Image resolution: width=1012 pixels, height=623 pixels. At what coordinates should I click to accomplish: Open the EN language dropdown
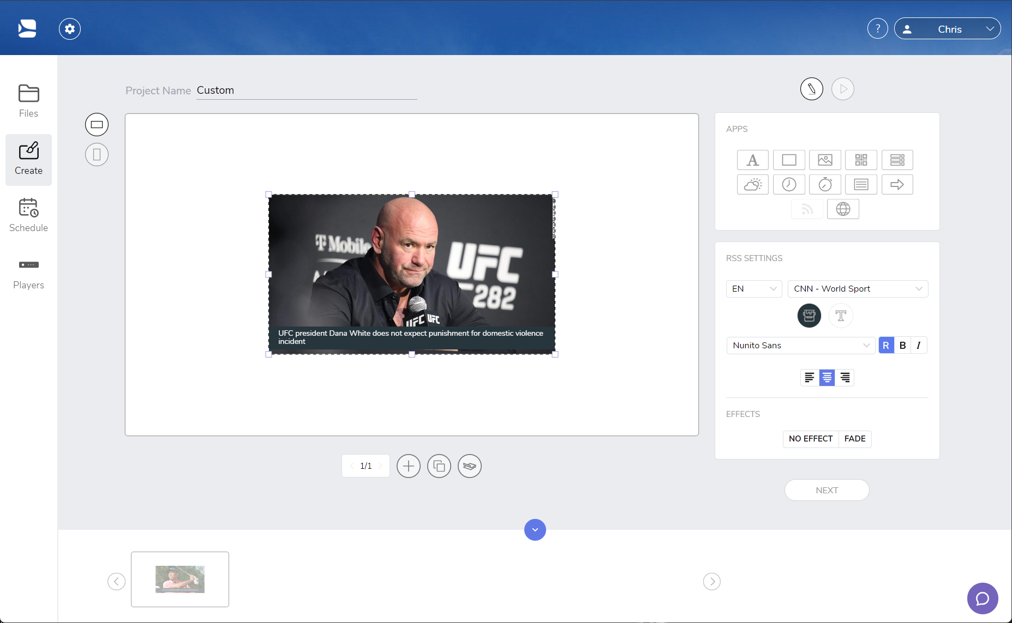coord(754,289)
